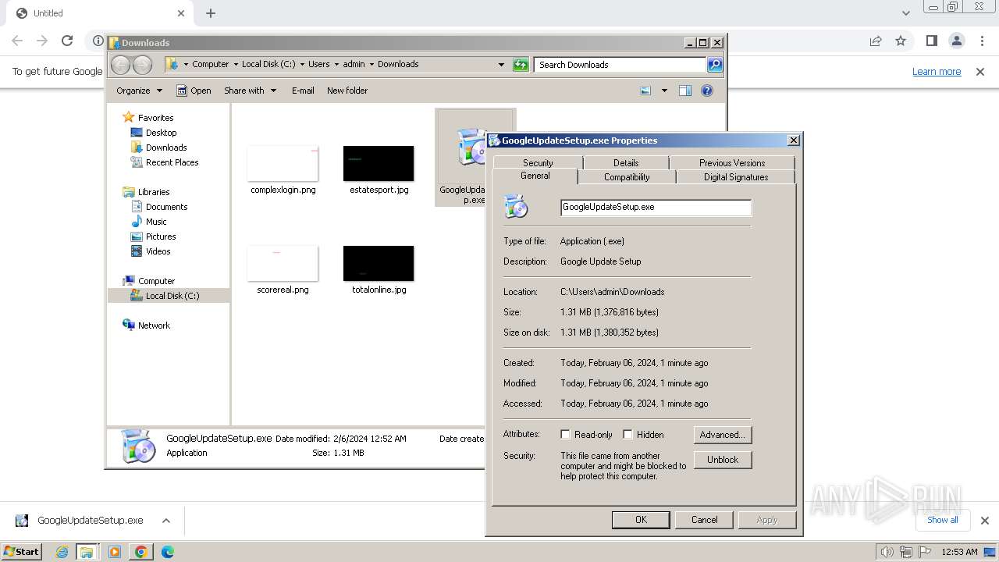Switch to the Details tab
This screenshot has width=999, height=562.
tap(626, 162)
